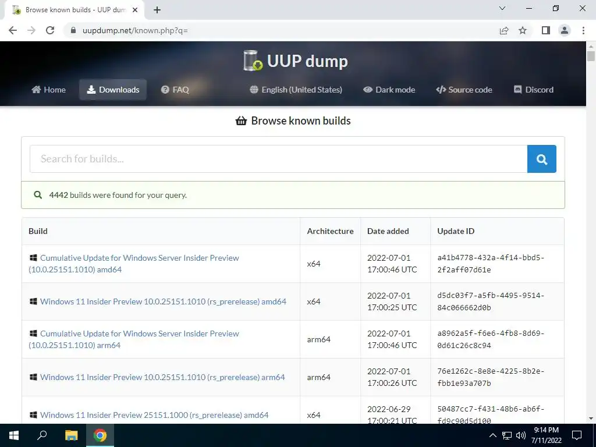Open the notification center icon
The width and height of the screenshot is (596, 447).
click(x=577, y=435)
